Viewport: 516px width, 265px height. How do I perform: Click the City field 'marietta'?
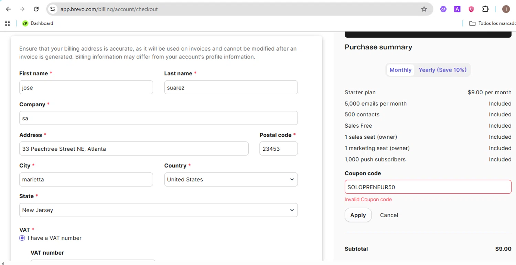tap(86, 180)
